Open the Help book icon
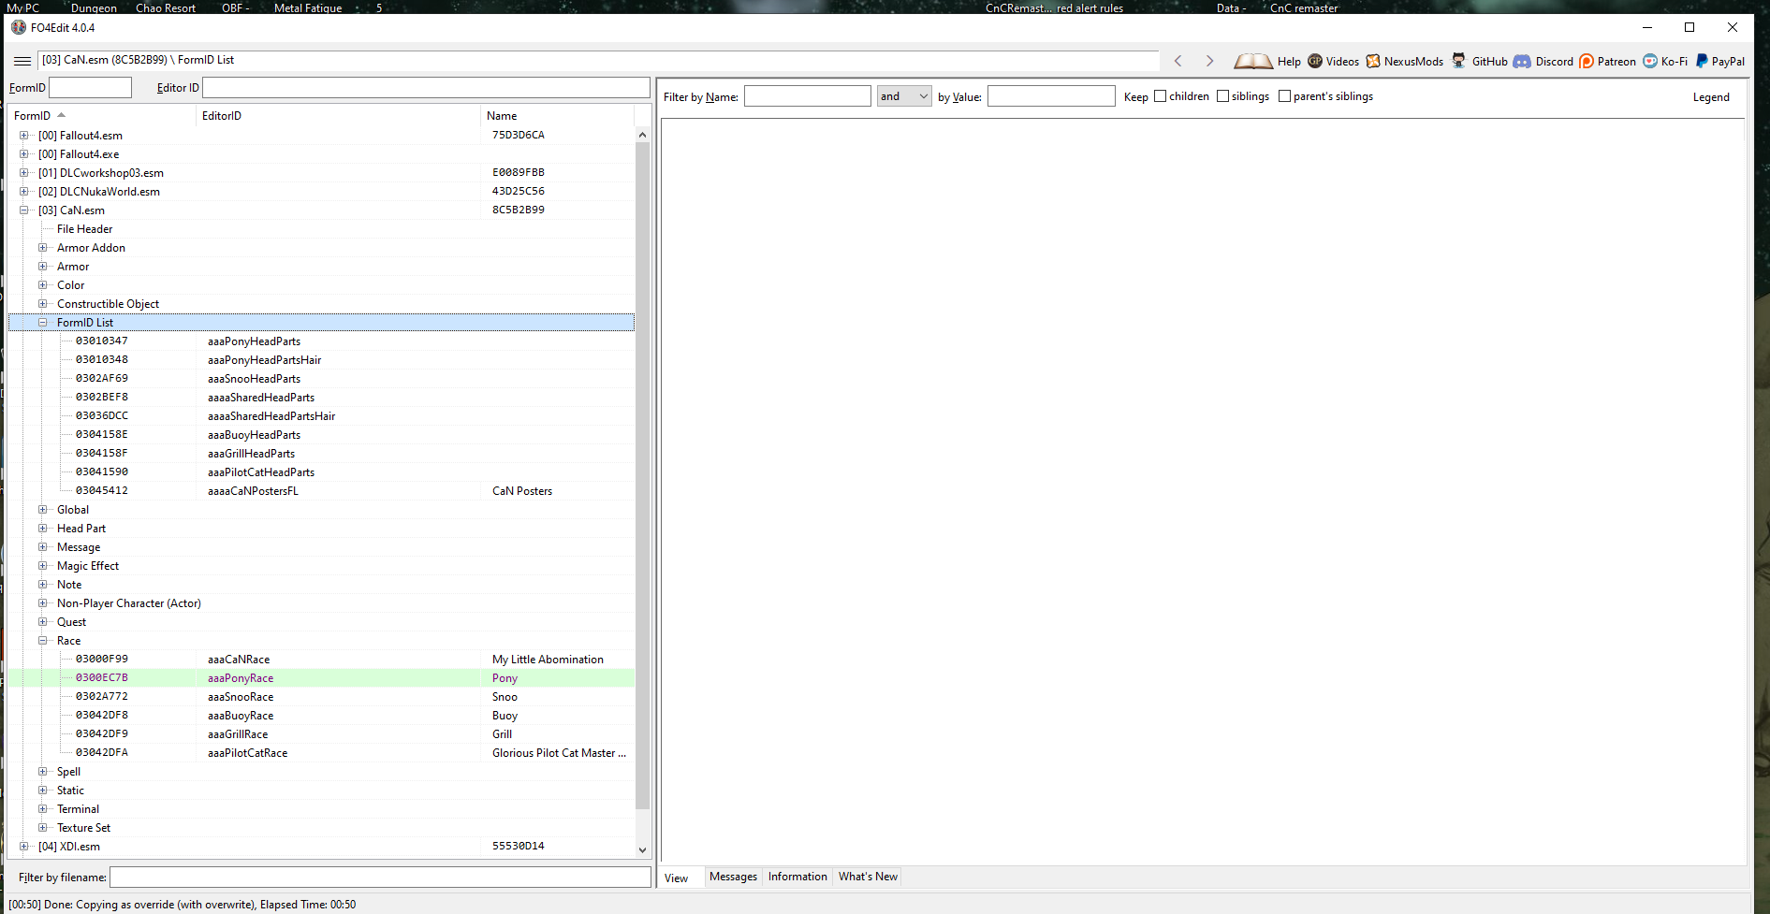The width and height of the screenshot is (1770, 914). [1253, 62]
